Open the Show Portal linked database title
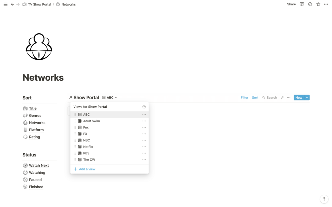332x207 pixels. coord(86,98)
